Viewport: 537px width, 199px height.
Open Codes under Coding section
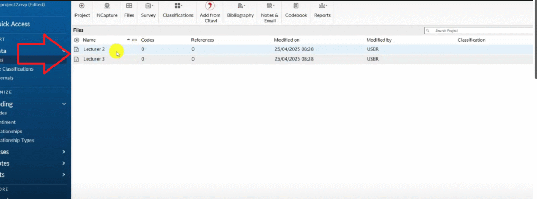[4, 113]
